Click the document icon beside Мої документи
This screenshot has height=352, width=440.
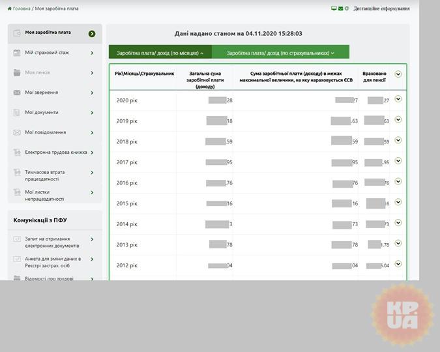click(18, 113)
